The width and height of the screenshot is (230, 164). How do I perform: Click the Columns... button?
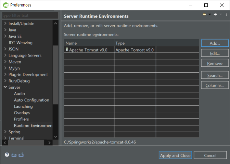215,85
